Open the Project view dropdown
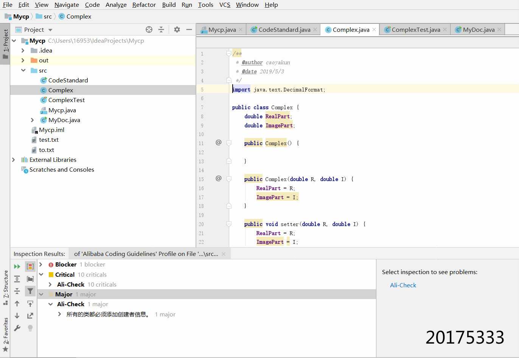 click(50, 30)
